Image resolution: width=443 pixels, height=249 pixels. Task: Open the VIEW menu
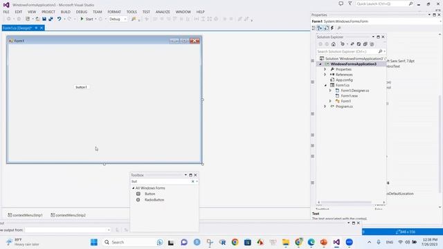click(32, 12)
